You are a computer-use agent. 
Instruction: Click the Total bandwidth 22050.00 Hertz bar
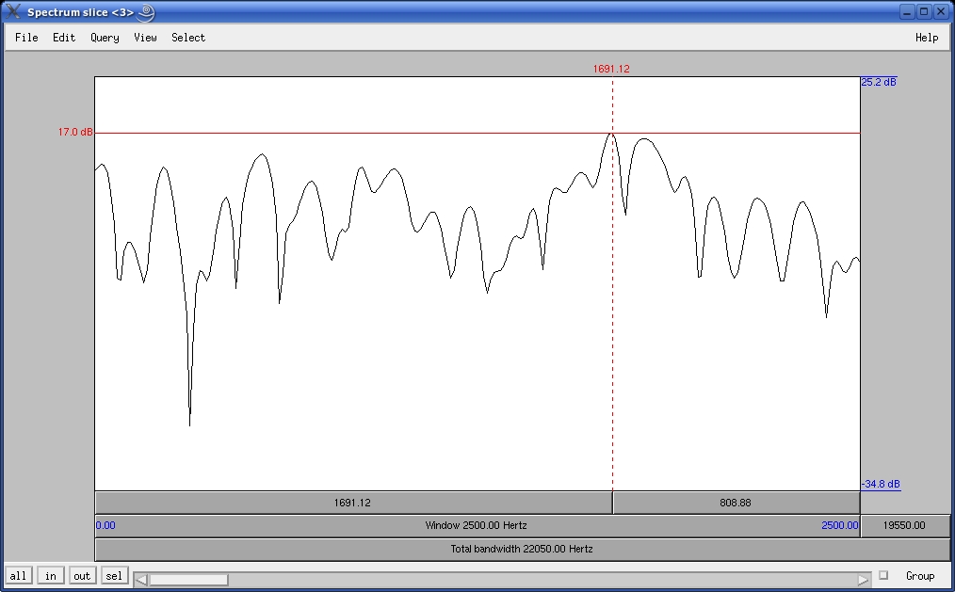click(x=522, y=549)
